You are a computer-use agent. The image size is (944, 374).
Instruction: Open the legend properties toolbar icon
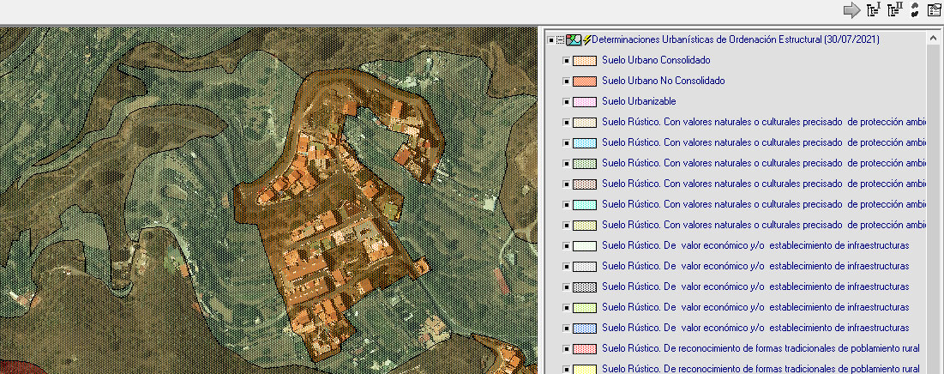pos(934,10)
